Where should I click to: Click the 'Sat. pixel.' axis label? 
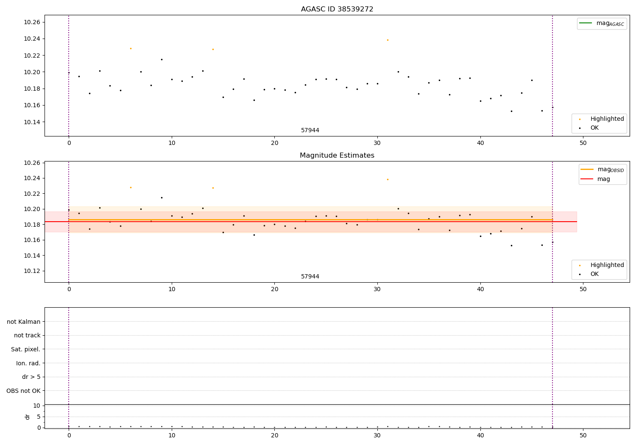point(26,350)
